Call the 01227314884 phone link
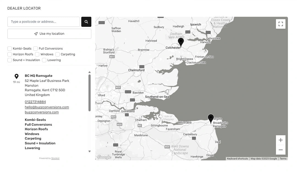This screenshot has height=173, width=297. [x=35, y=102]
